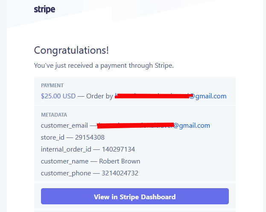This screenshot has height=212, width=266.
Task: Click the customer_phone number 3214024732
Action: [x=120, y=173]
